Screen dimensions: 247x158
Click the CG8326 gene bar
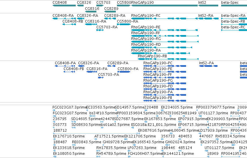(80, 5)
